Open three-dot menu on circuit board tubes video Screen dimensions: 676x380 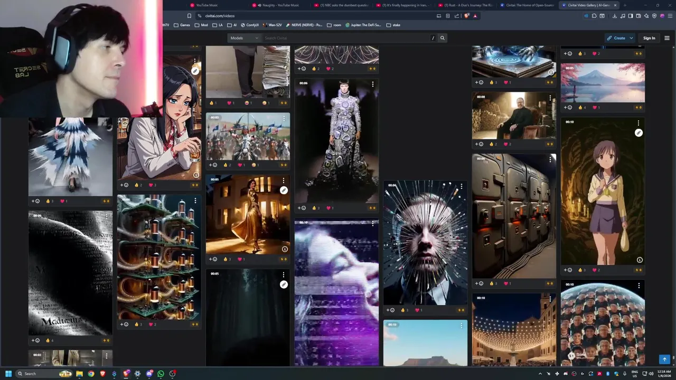pos(195,201)
